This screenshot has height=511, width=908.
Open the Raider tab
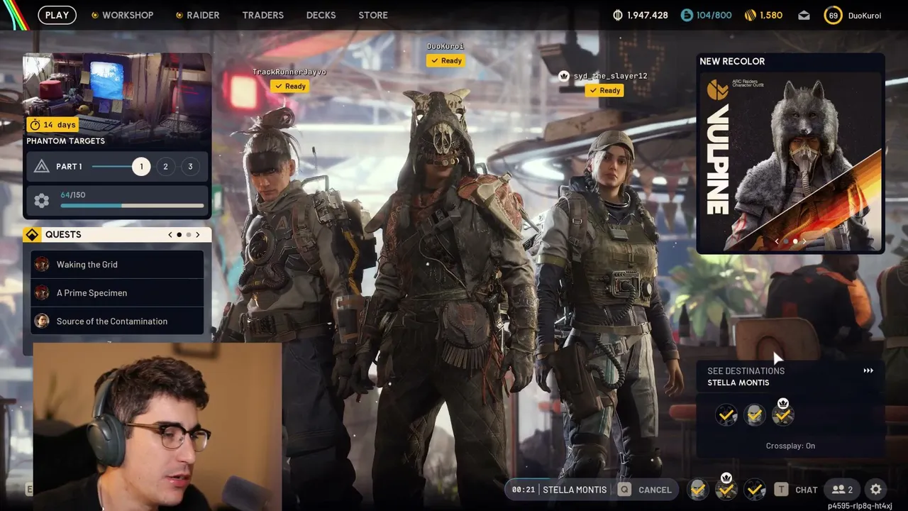pyautogui.click(x=203, y=15)
